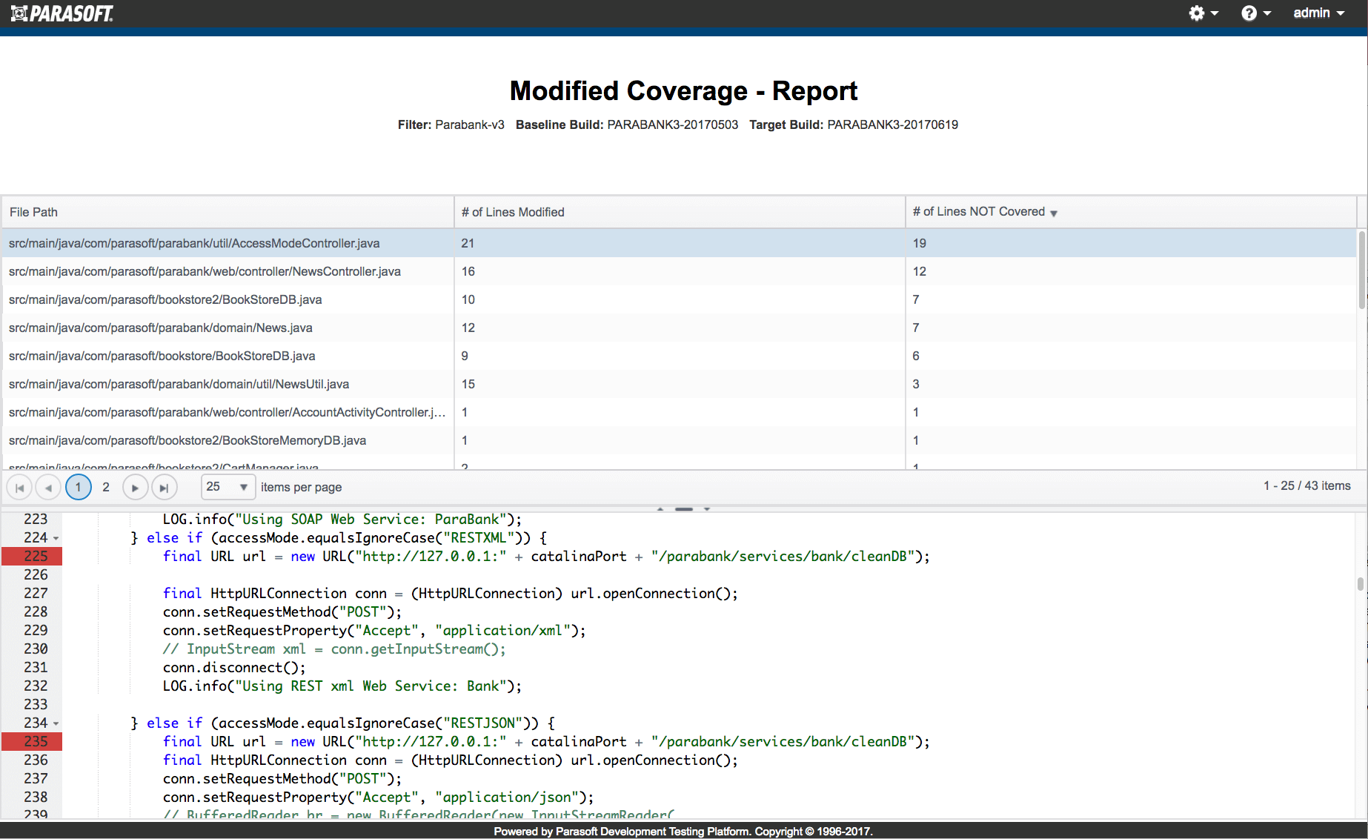Go to previous page of results
The width and height of the screenshot is (1368, 839).
coord(48,488)
